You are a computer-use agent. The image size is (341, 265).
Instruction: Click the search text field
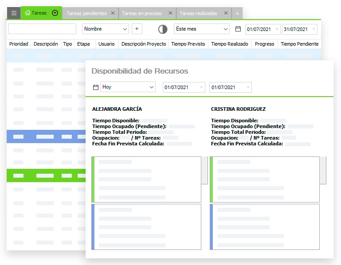[42, 29]
